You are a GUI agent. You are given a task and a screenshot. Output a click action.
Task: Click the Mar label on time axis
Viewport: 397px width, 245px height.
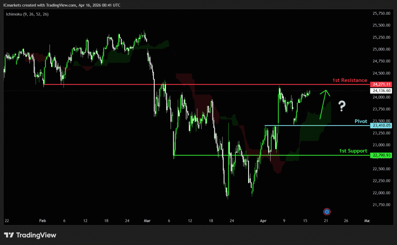pos(147,221)
